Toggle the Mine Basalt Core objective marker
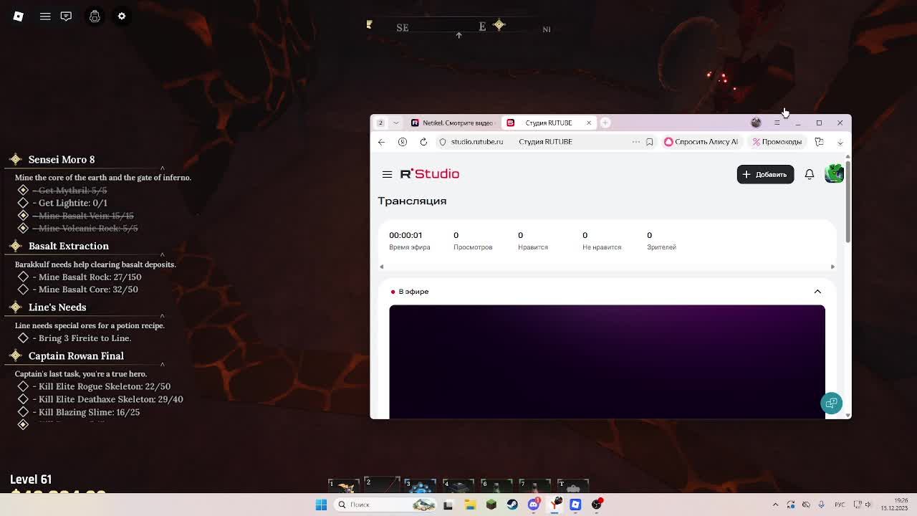This screenshot has height=516, width=917. (23, 290)
